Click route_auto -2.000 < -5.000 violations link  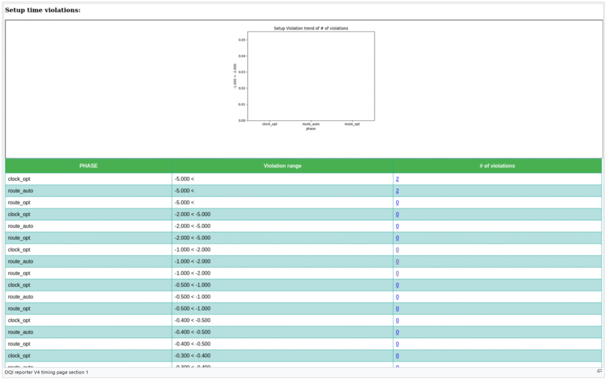click(x=397, y=226)
